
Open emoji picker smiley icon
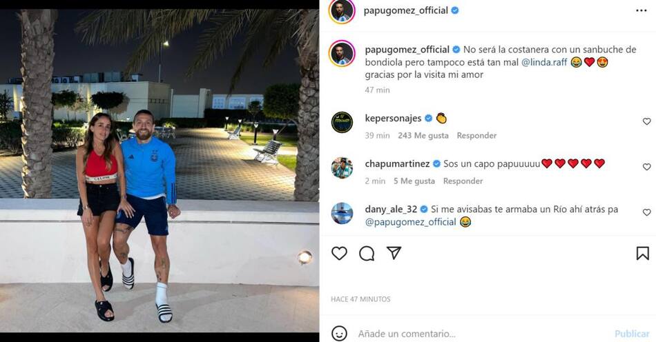339,334
